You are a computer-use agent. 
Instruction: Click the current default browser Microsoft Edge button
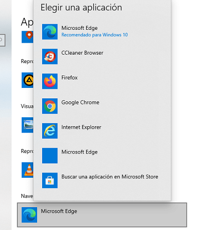[x=102, y=215]
